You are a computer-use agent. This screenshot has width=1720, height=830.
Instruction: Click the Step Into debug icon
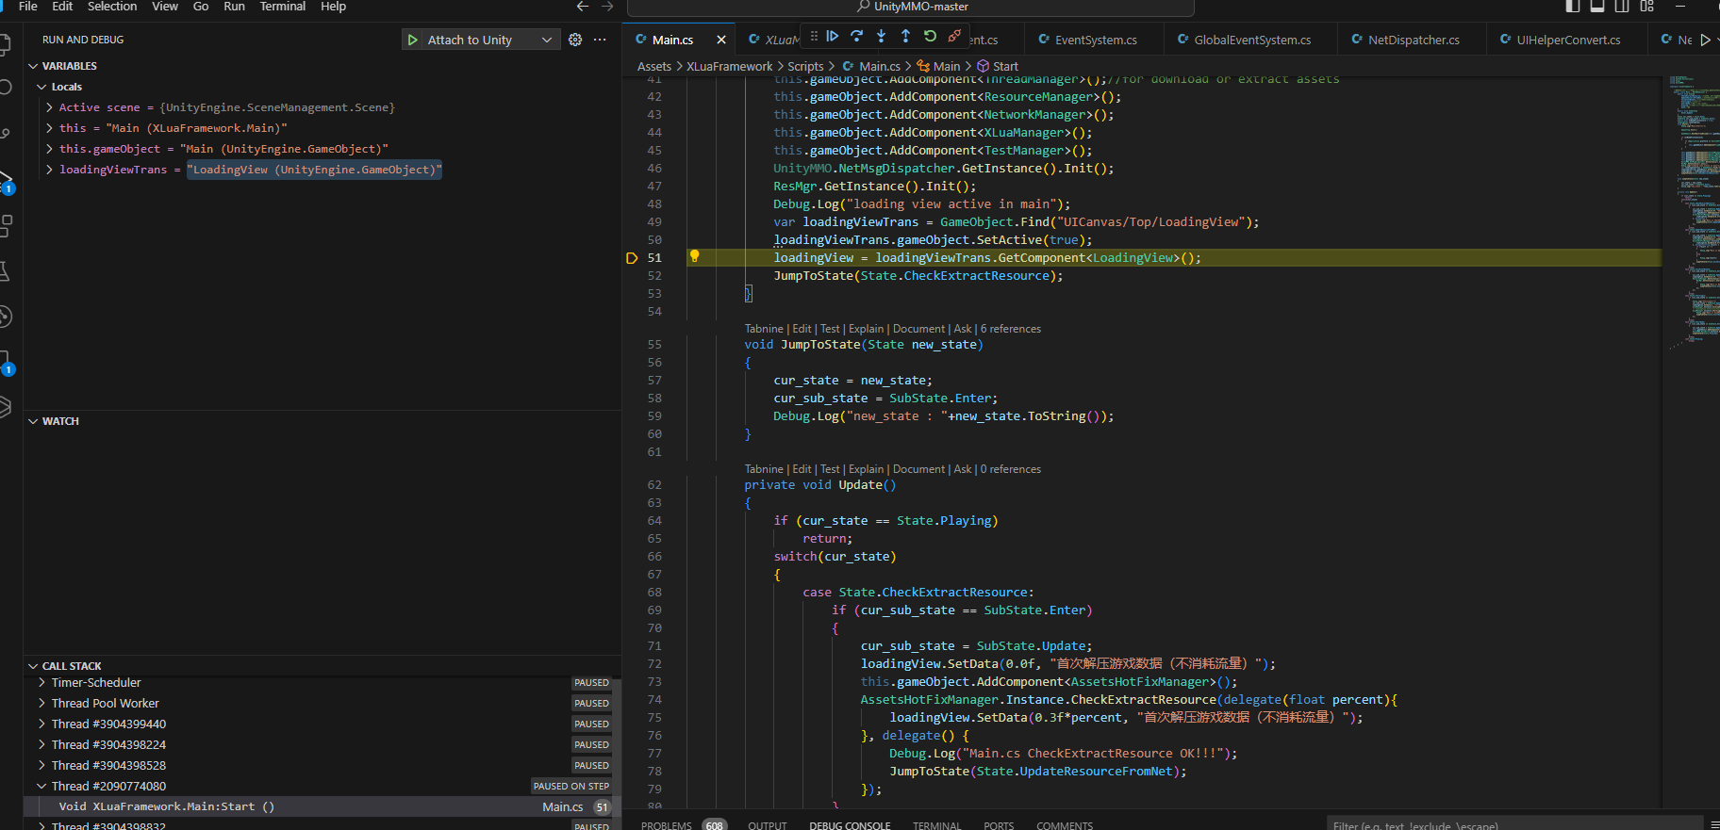881,36
